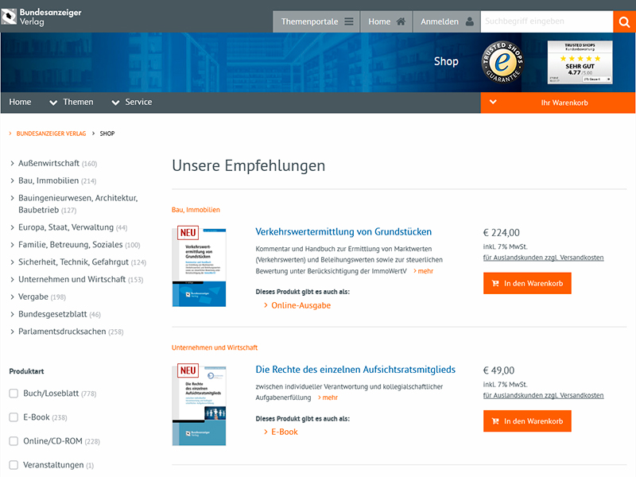Open the Trusted Shops rating widget
636x477 pixels.
click(x=580, y=62)
